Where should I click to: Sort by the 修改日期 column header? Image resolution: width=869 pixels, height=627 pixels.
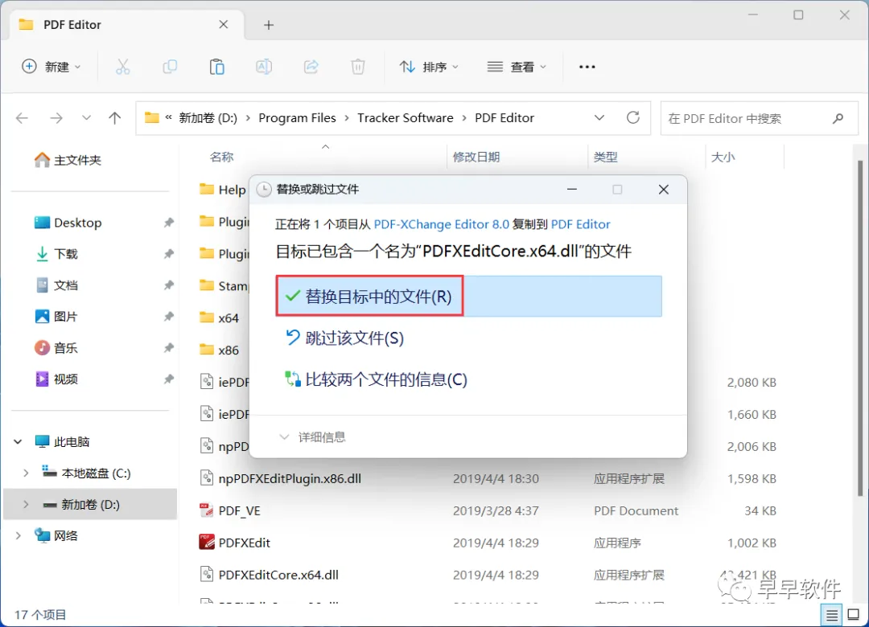476,158
